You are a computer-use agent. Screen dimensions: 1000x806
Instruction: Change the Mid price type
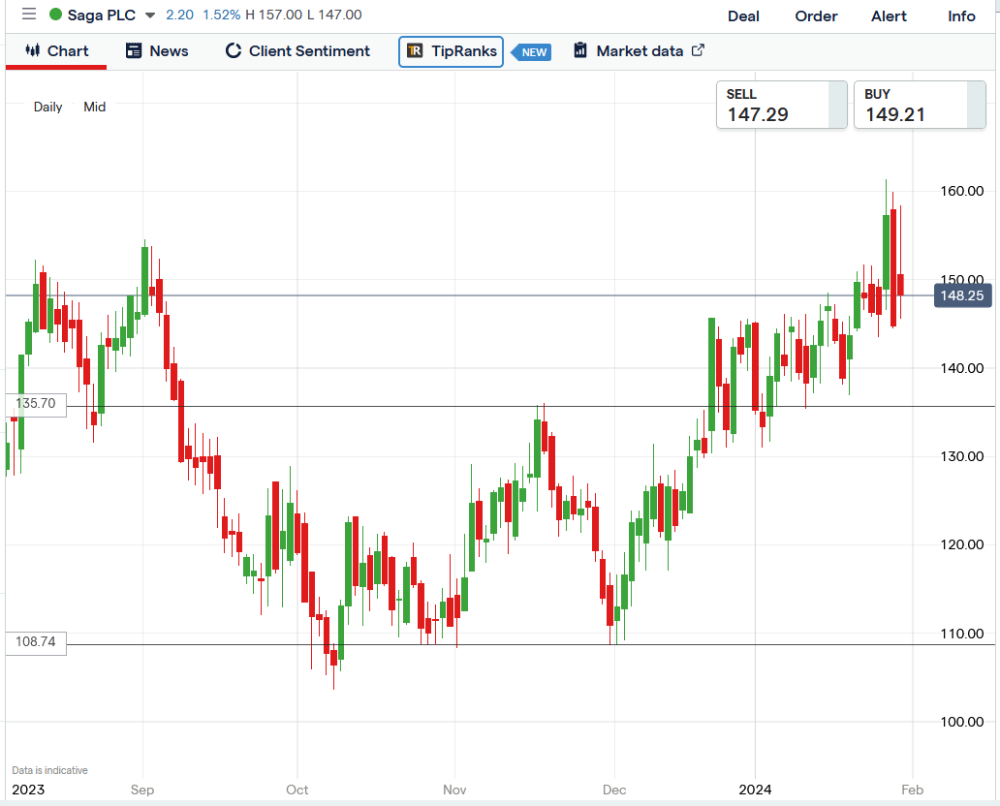[94, 108]
